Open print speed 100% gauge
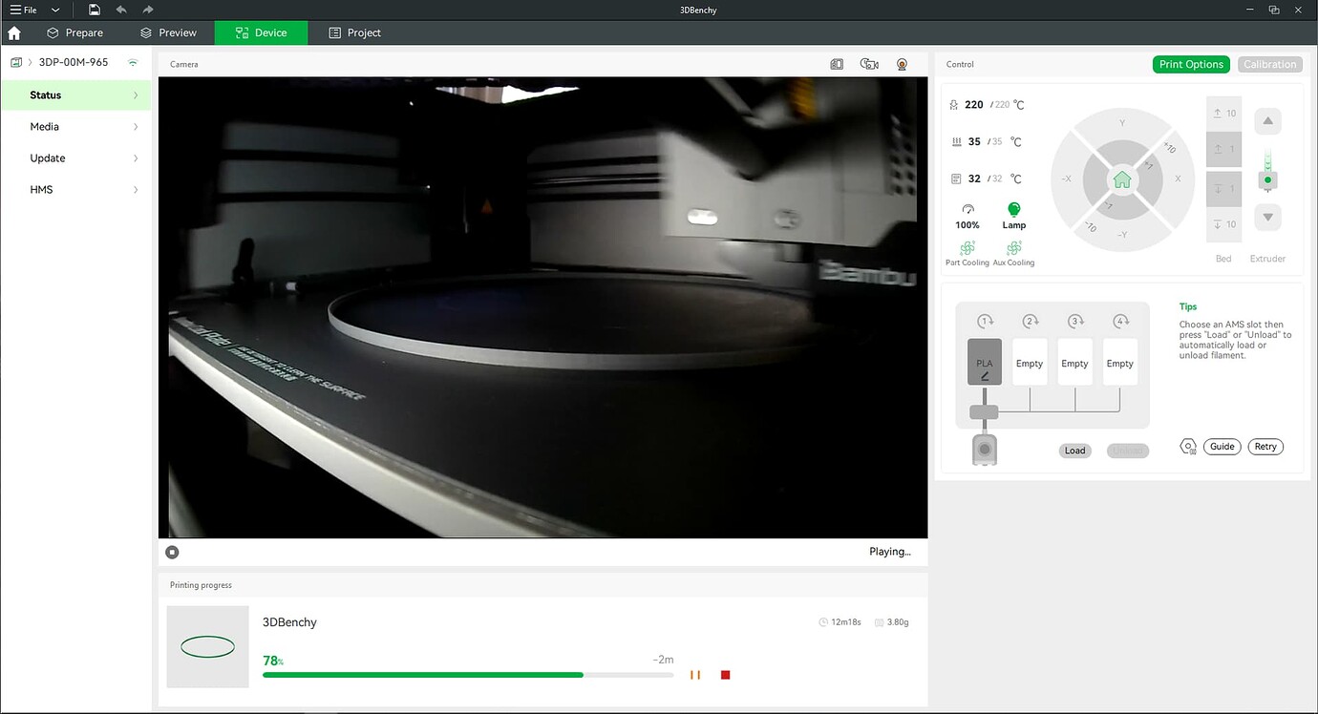This screenshot has width=1318, height=714. pos(967,216)
